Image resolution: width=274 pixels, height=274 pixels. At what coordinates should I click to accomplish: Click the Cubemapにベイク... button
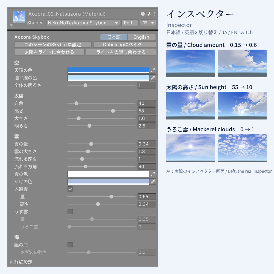[125, 45]
